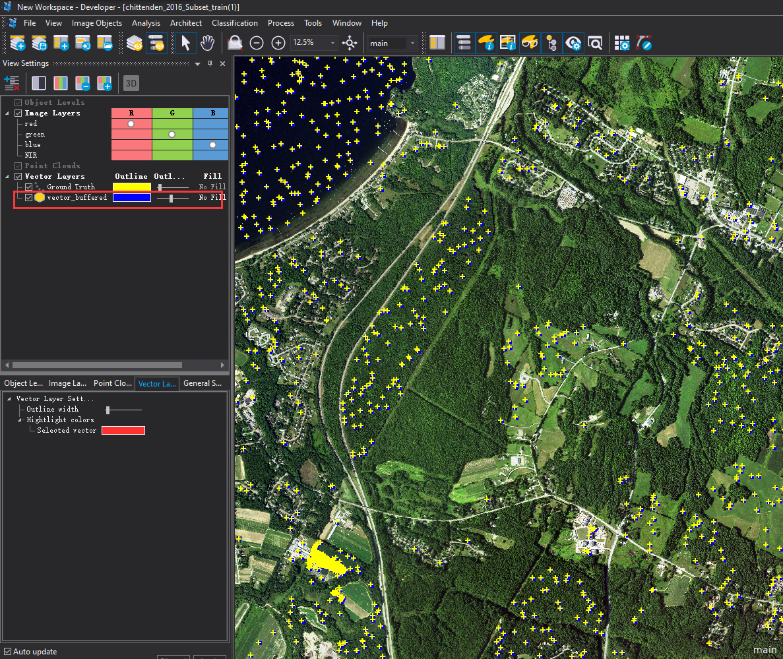Click the 3D view icon
The width and height of the screenshot is (783, 659).
131,83
